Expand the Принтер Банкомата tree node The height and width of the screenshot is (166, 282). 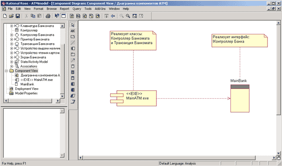(x=11, y=39)
